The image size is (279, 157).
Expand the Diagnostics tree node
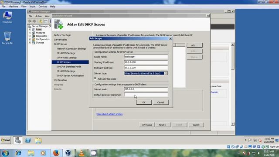(x=30, y=36)
